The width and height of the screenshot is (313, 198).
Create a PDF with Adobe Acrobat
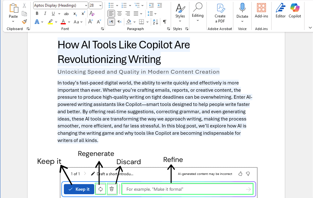220,13
